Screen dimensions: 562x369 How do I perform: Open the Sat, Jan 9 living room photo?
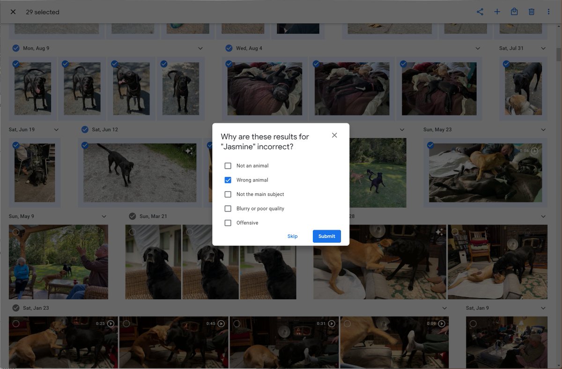tap(507, 342)
